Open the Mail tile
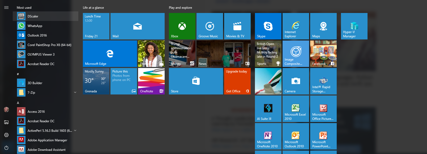This screenshot has width=427, height=154. [x=138, y=26]
